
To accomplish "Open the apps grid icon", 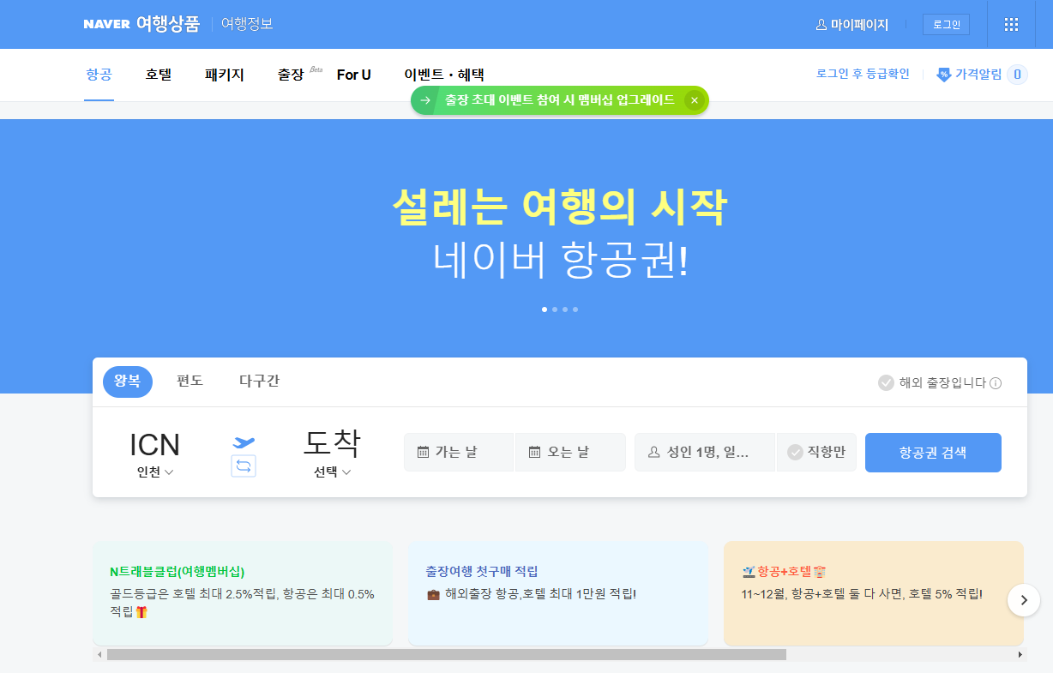I will pyautogui.click(x=1011, y=25).
